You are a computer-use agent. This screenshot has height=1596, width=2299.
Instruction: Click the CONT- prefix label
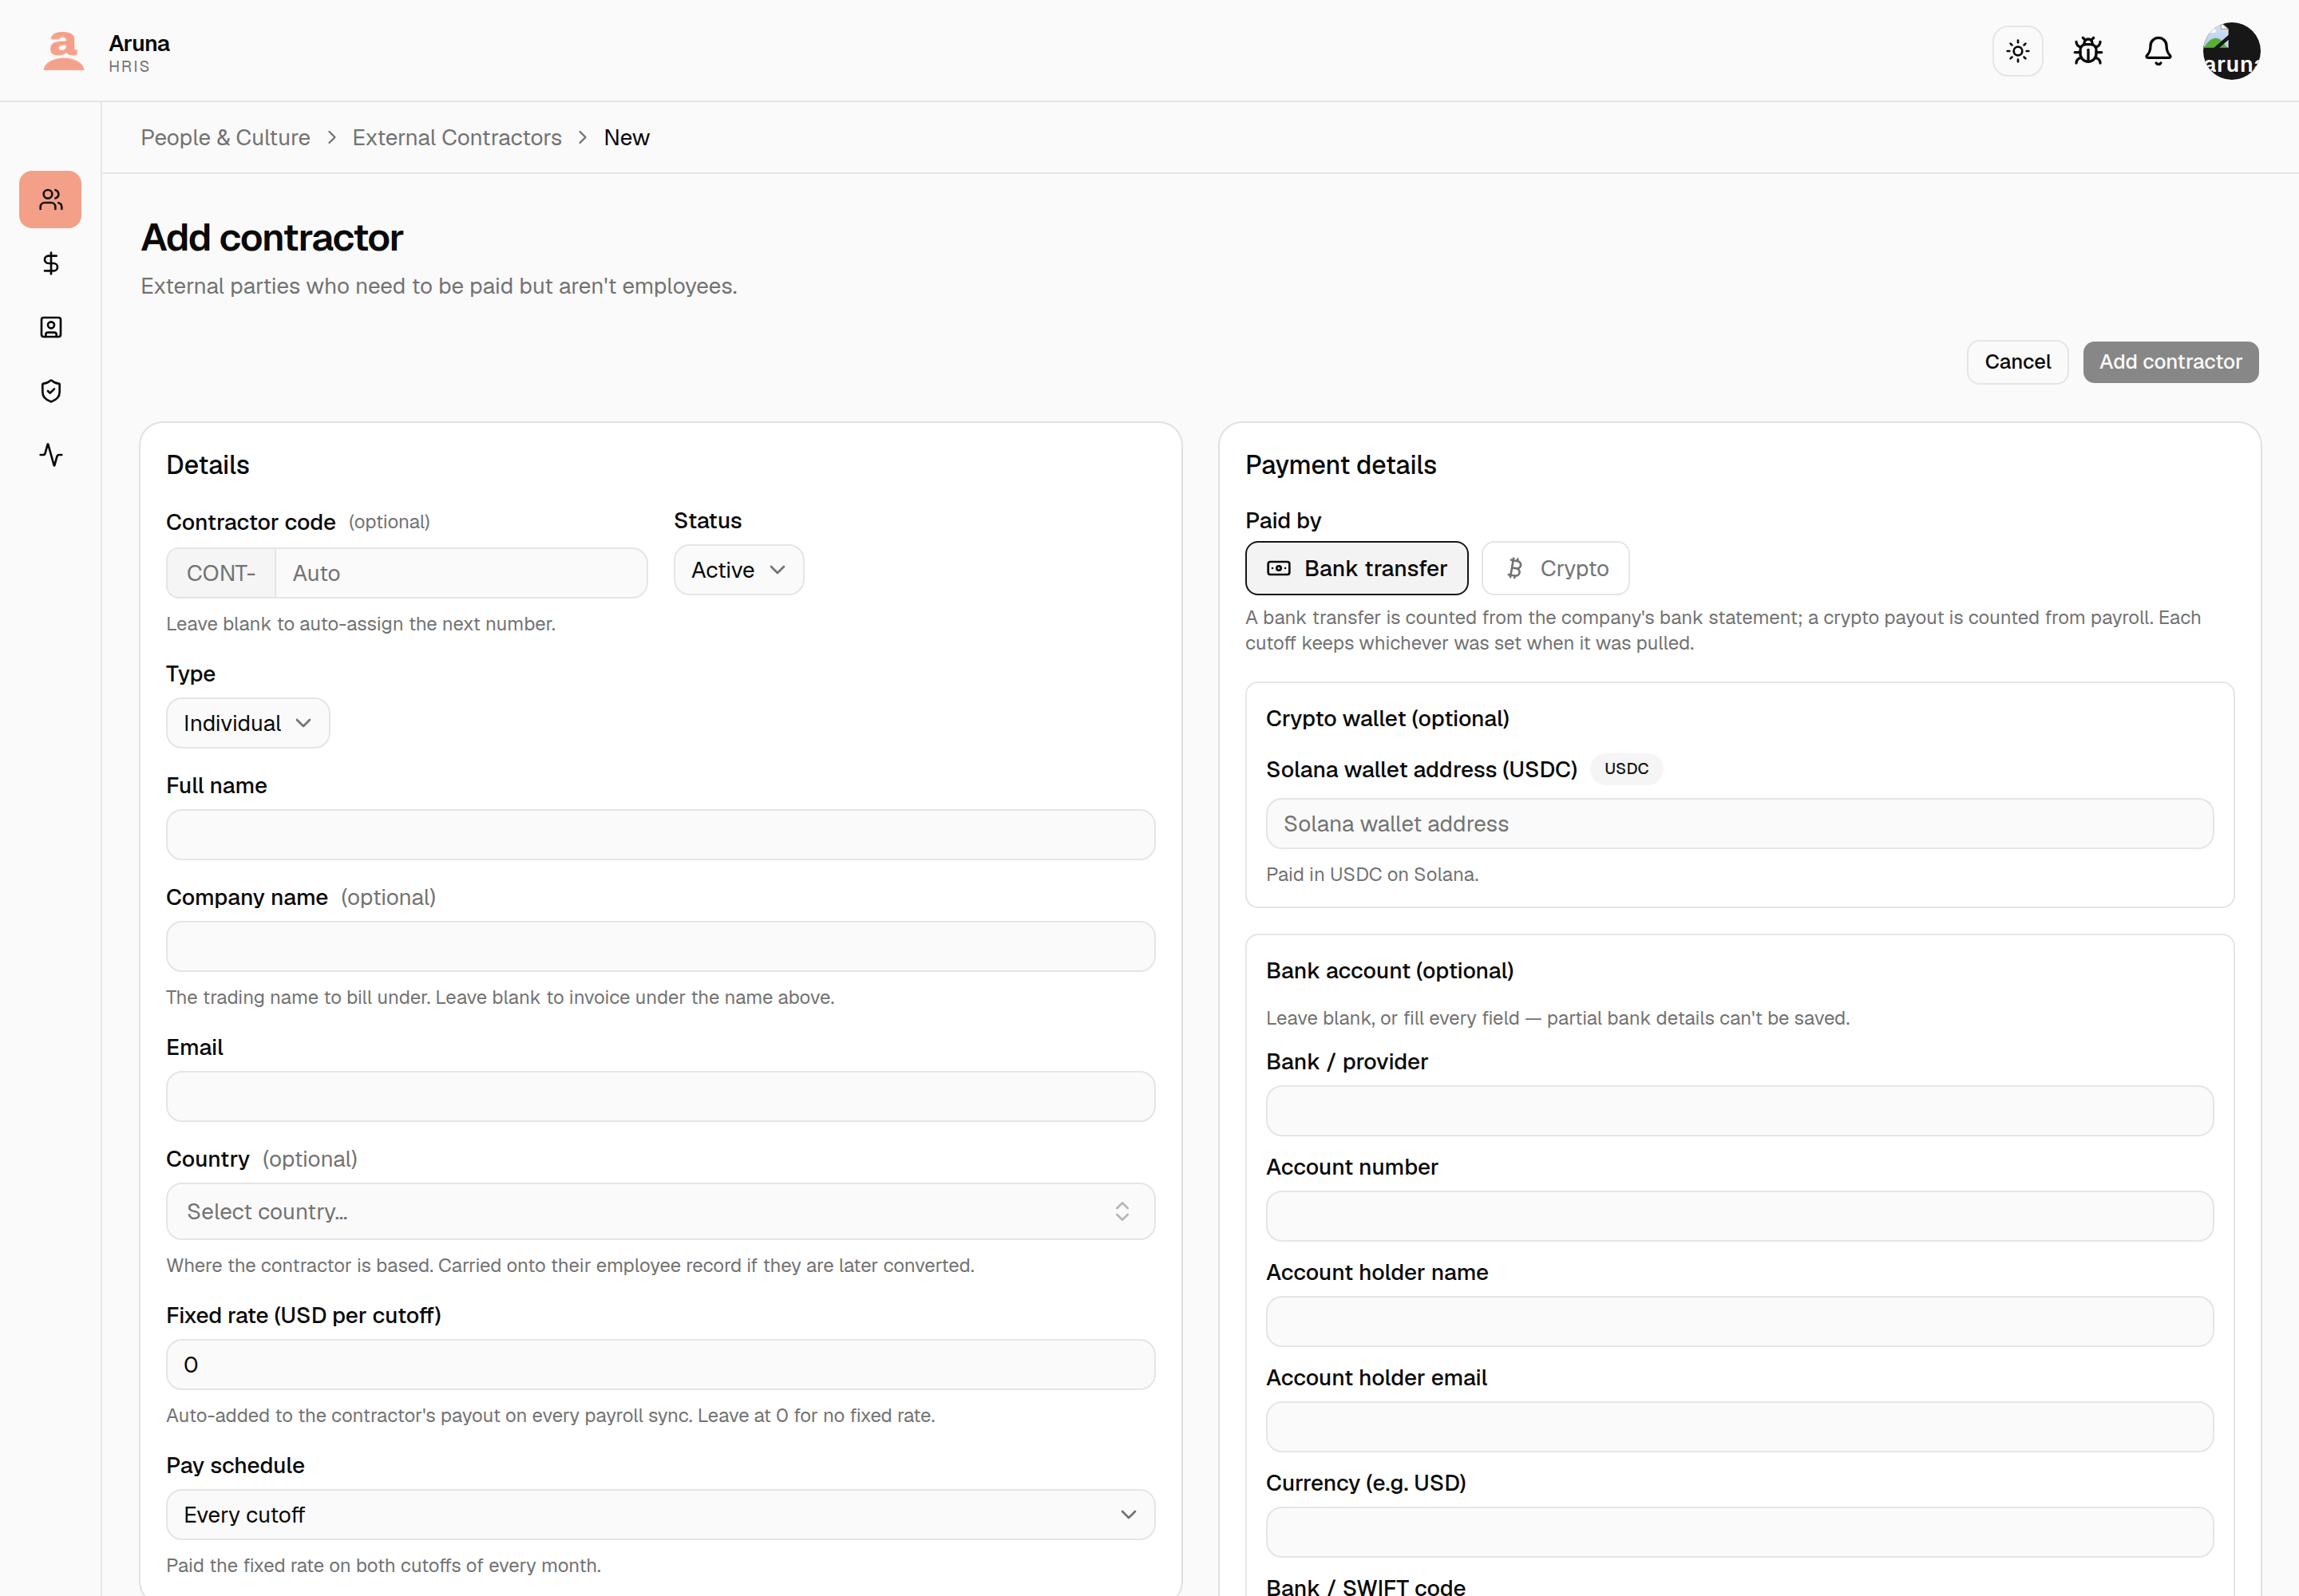pyautogui.click(x=221, y=573)
